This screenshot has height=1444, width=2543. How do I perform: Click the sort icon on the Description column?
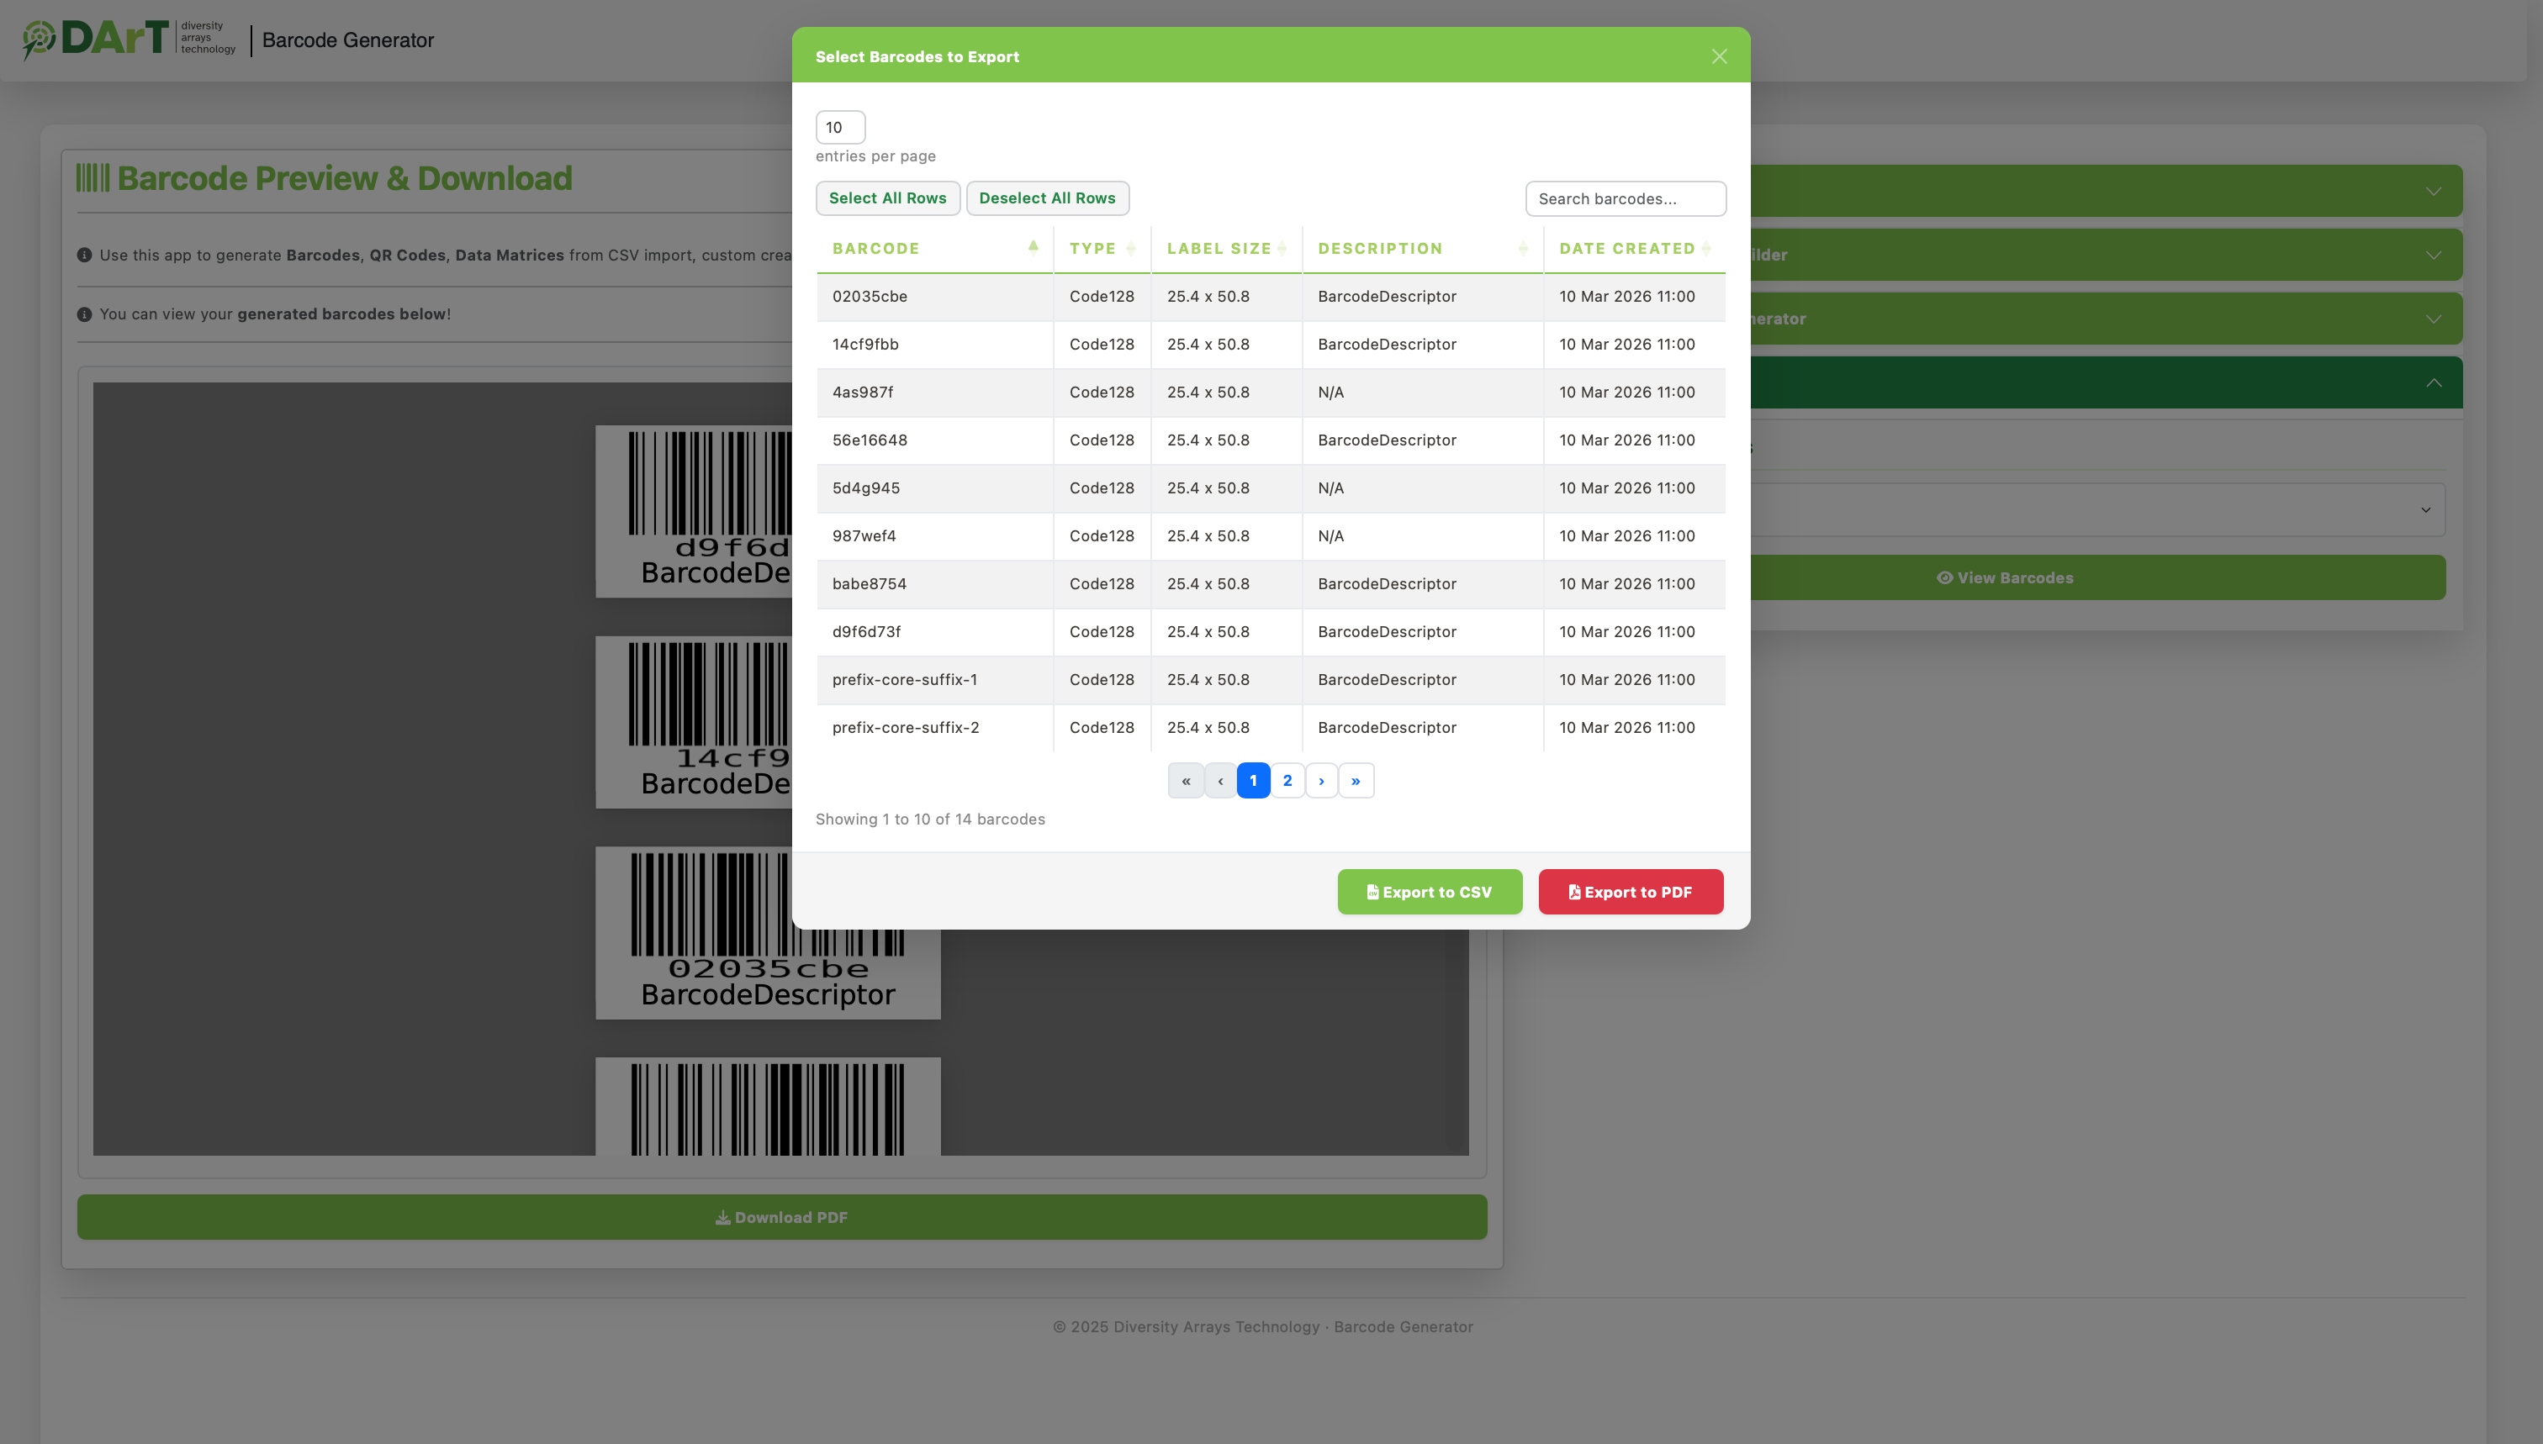pyautogui.click(x=1525, y=248)
